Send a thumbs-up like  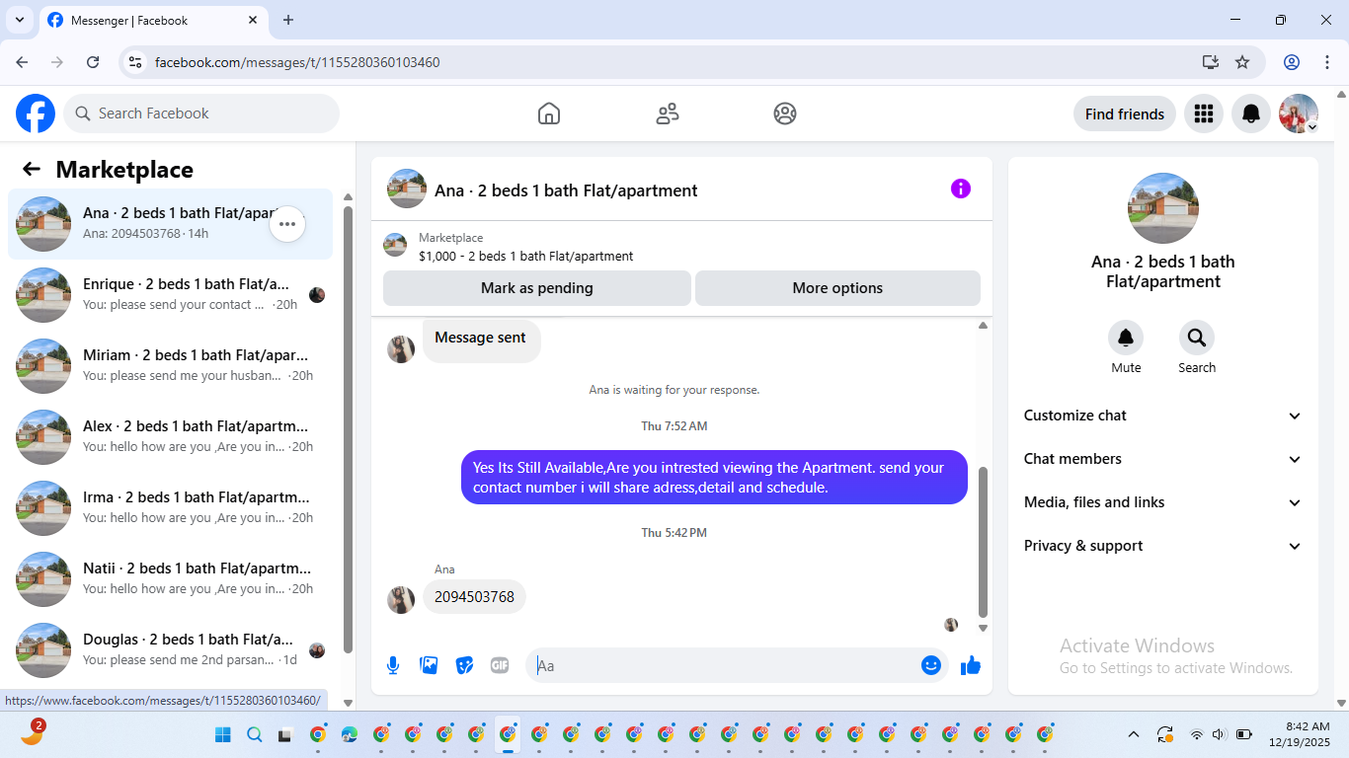click(971, 665)
